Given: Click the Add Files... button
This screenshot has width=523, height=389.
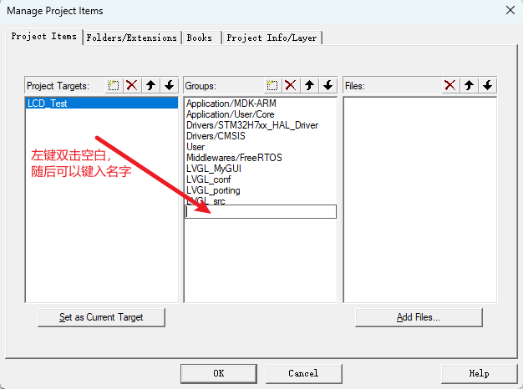Looking at the screenshot, I should tap(419, 317).
